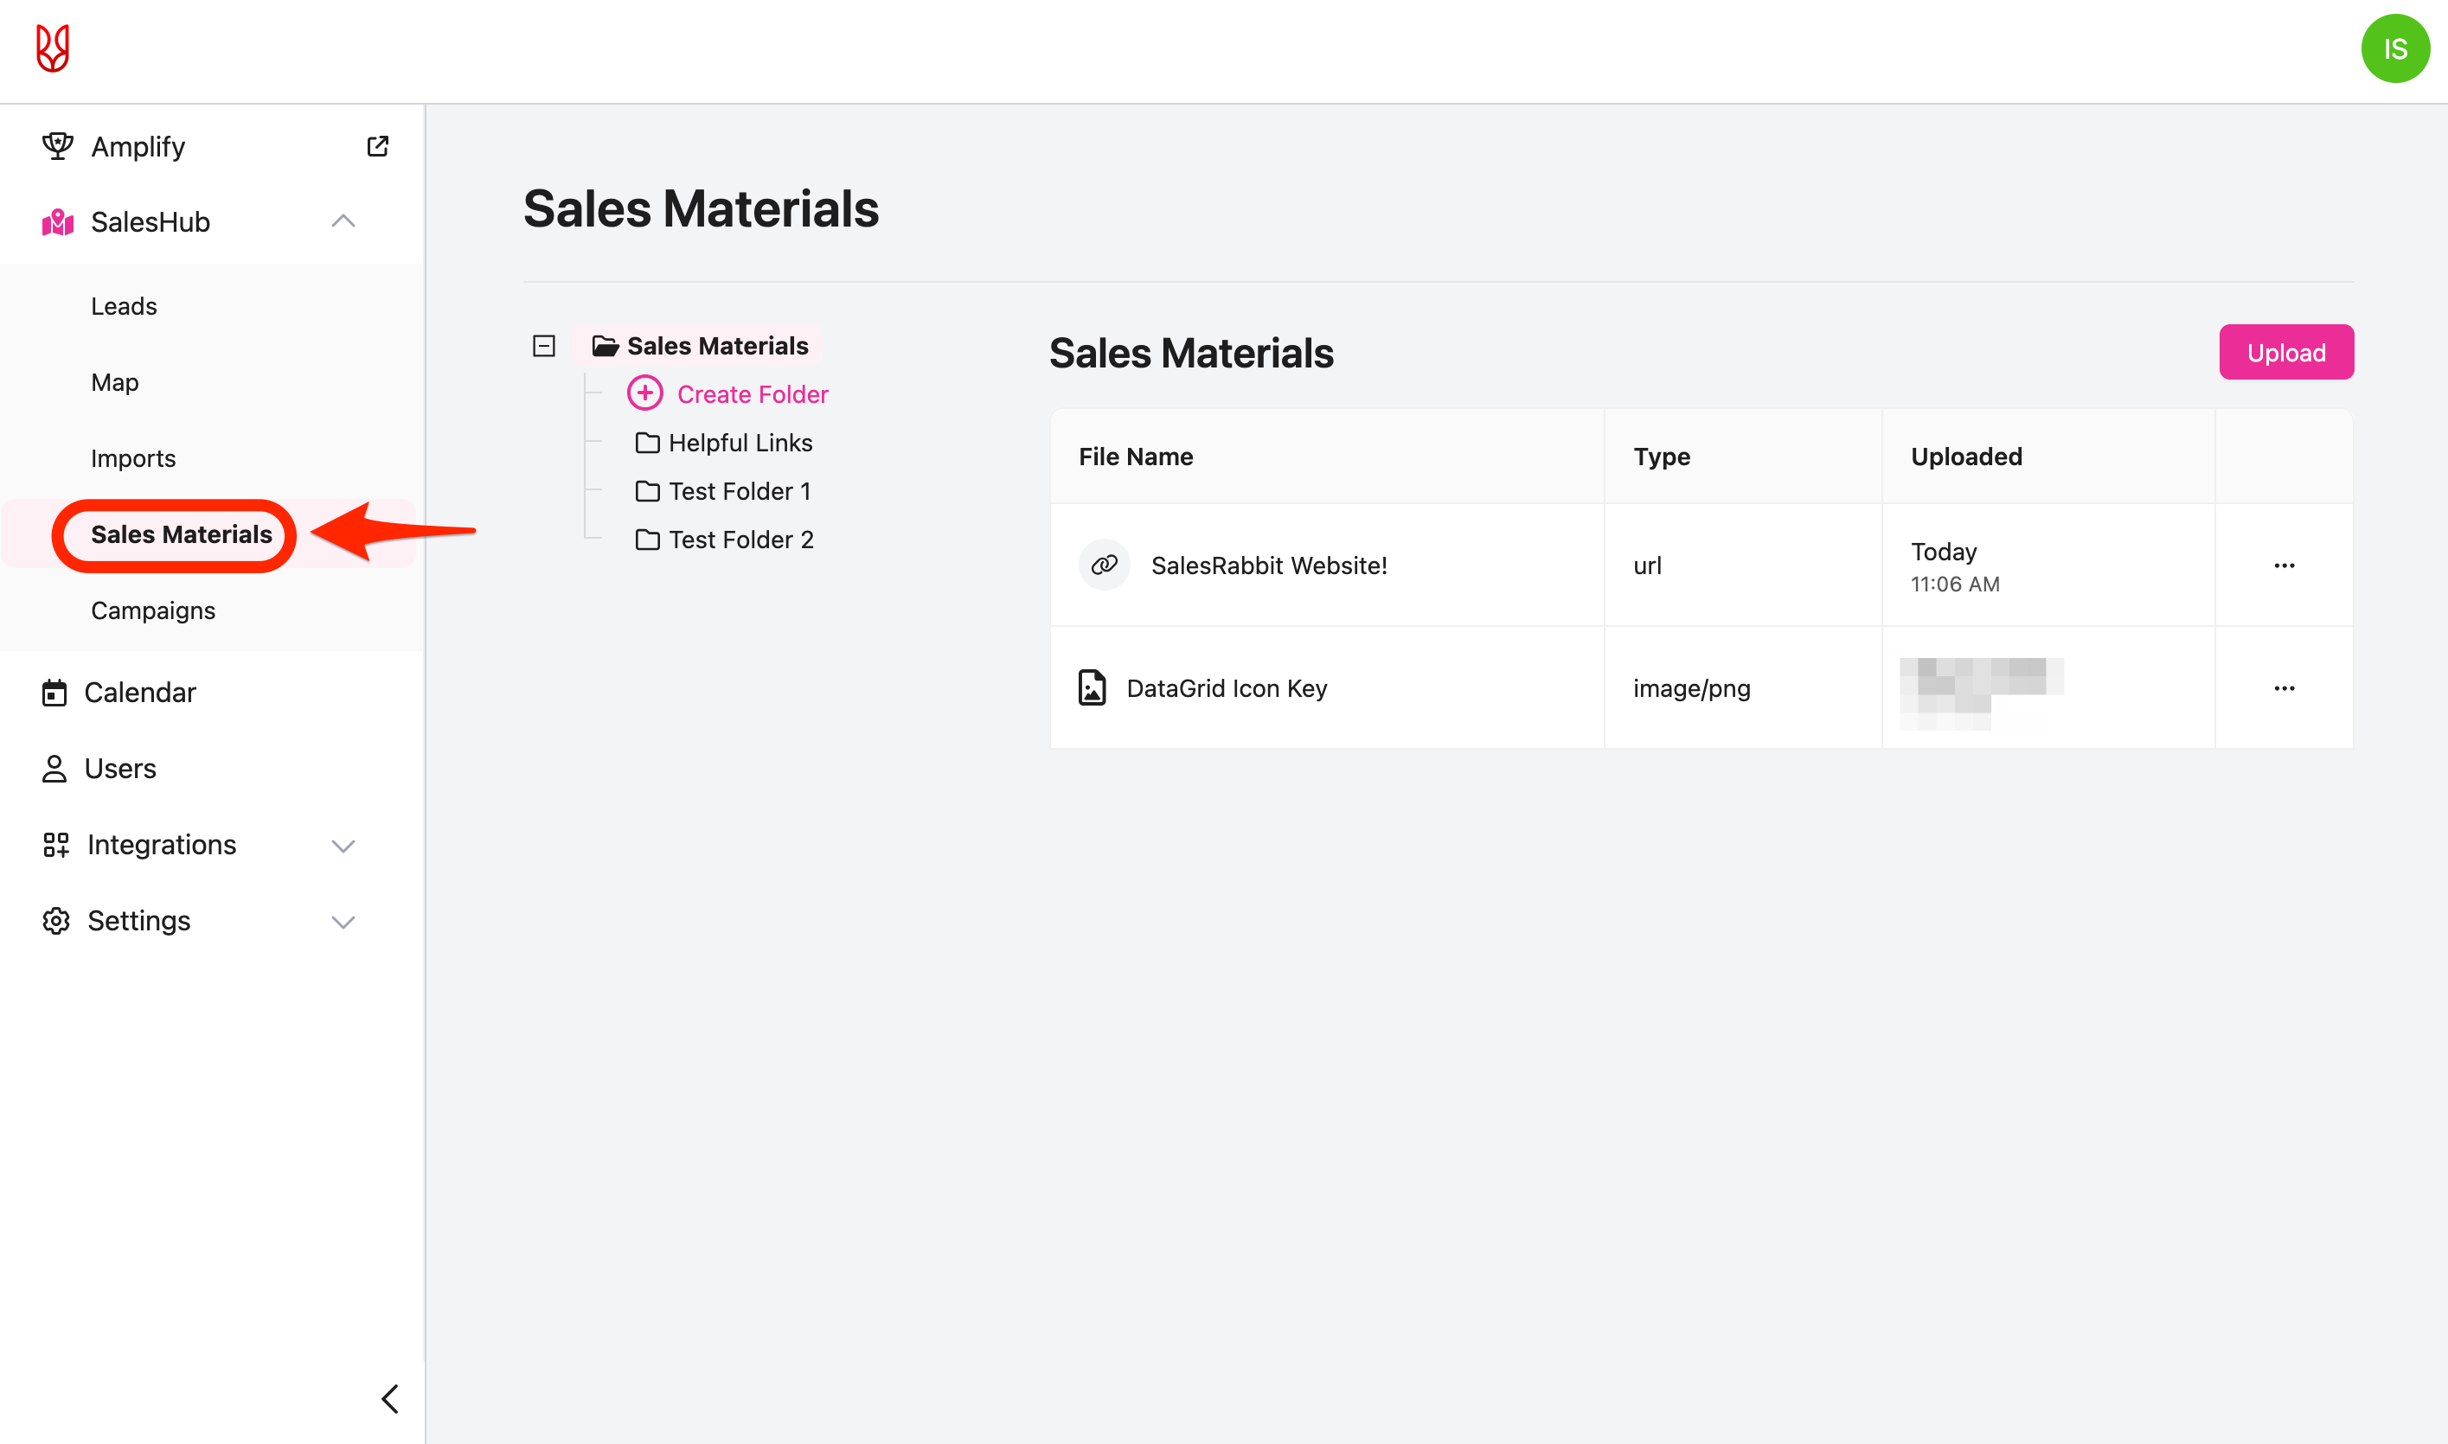Open the IS user avatar menu
The height and width of the screenshot is (1444, 2448).
[x=2394, y=48]
